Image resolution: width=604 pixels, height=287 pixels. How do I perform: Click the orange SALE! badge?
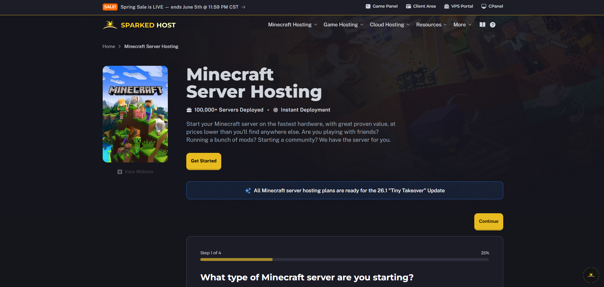[x=110, y=7]
